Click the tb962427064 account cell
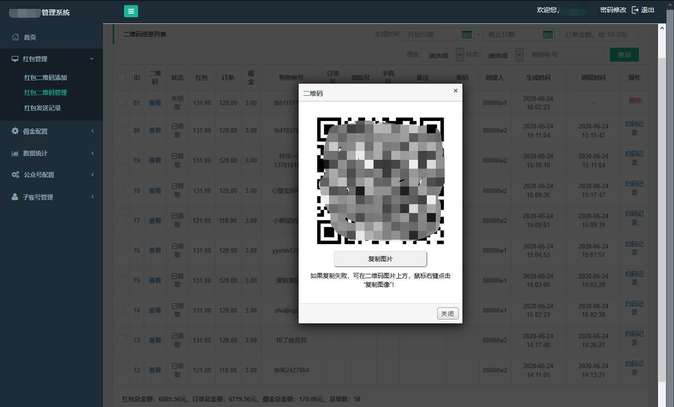 point(291,370)
